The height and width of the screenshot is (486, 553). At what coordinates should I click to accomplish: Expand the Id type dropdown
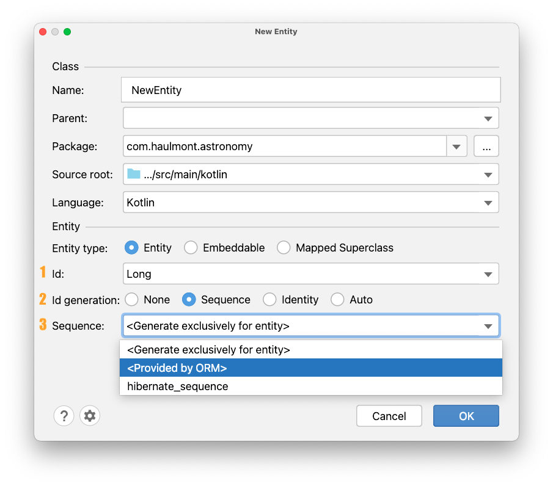pyautogui.click(x=488, y=274)
